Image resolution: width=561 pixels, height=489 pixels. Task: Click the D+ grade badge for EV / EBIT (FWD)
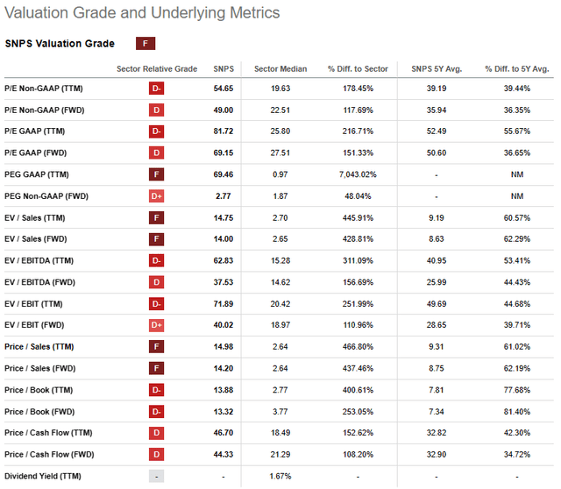156,325
